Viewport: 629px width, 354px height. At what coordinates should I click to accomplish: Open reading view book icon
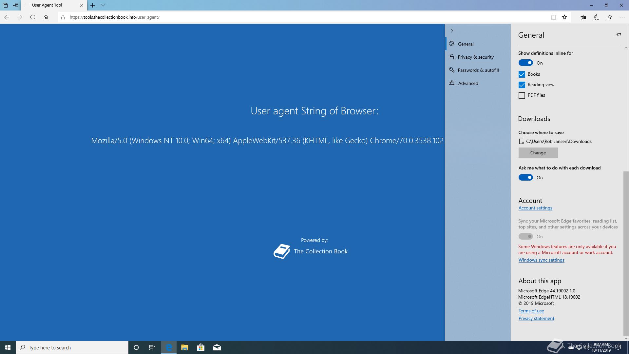point(554,17)
